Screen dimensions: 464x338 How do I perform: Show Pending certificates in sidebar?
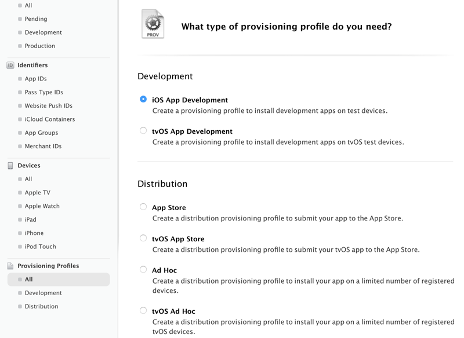click(36, 19)
